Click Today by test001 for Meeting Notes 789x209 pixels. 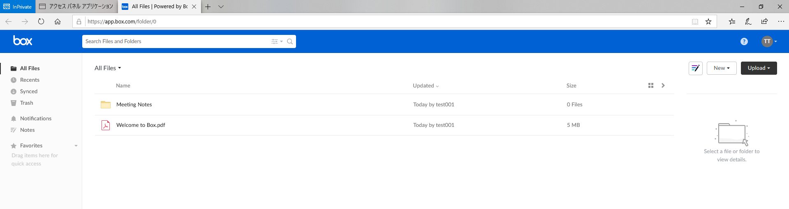(x=434, y=105)
